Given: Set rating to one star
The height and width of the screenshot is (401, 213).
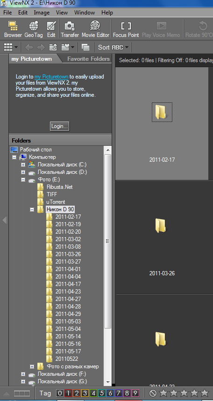Looking at the screenshot, I should point(163,393).
